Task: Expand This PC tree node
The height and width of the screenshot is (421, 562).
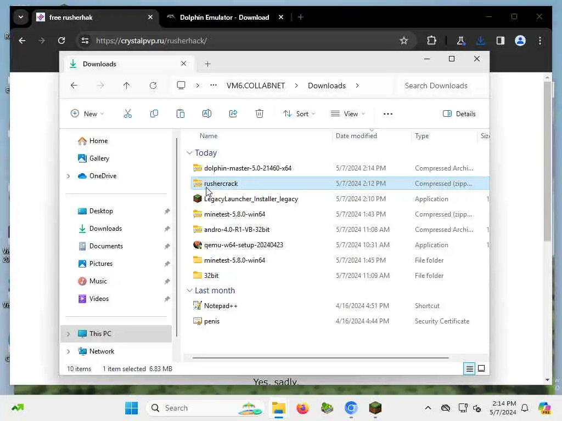Action: coord(68,334)
